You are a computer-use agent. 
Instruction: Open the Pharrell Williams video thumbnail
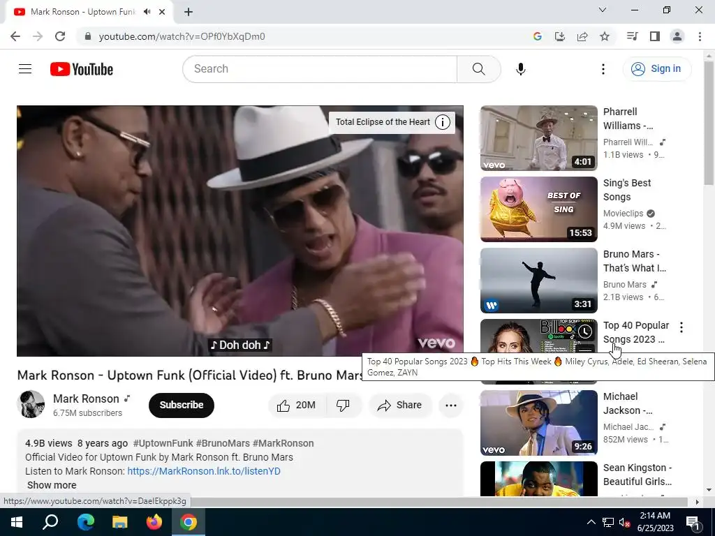(538, 138)
